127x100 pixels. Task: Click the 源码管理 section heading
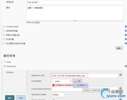[x=9, y=56]
